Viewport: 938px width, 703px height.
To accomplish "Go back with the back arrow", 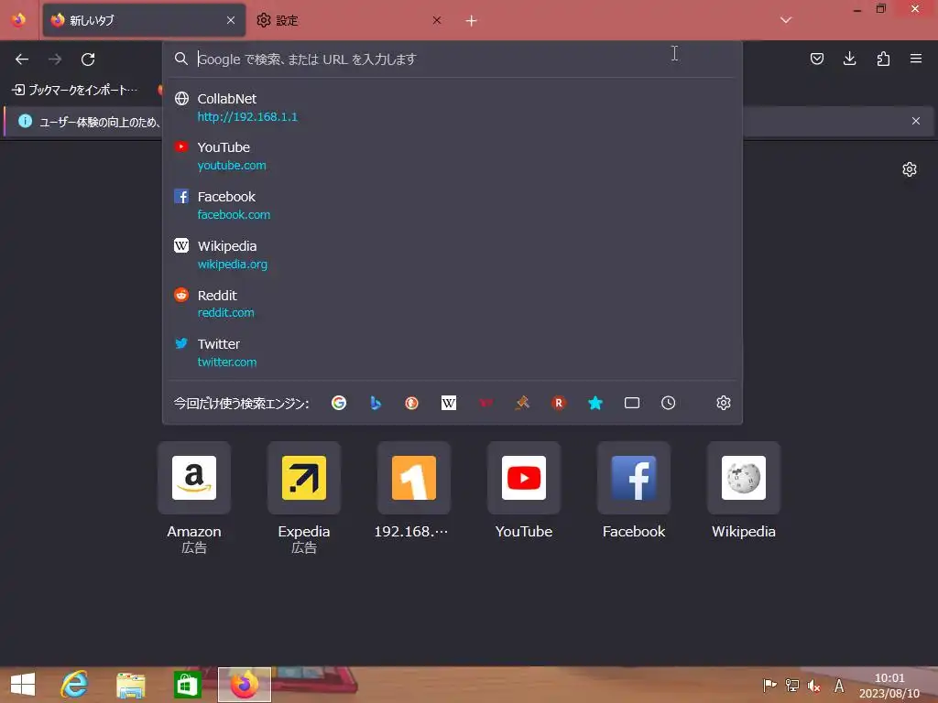I will [22, 59].
